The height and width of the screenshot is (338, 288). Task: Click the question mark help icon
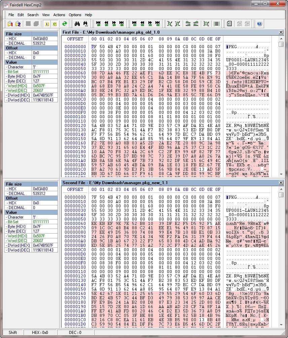point(259,24)
